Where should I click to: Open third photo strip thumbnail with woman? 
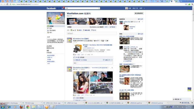[x=92, y=21]
